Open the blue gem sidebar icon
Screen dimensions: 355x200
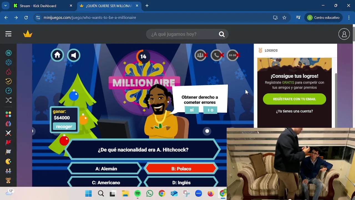[x=9, y=62]
